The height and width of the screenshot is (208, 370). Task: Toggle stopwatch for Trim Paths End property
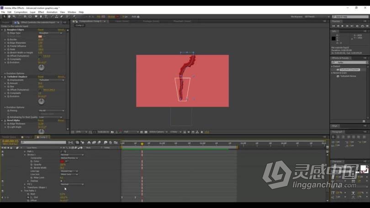(28, 197)
